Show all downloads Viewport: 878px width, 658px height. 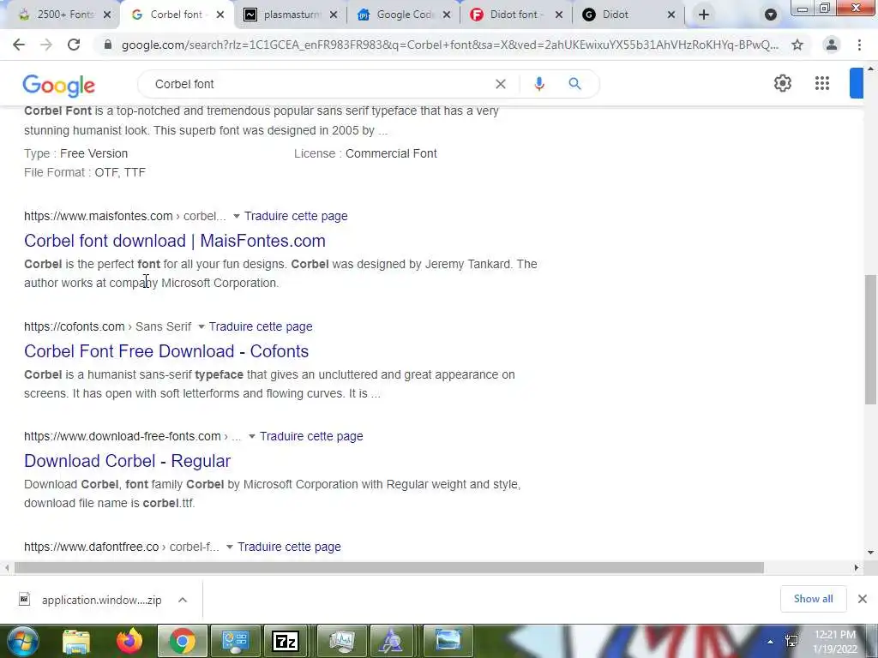point(813,599)
